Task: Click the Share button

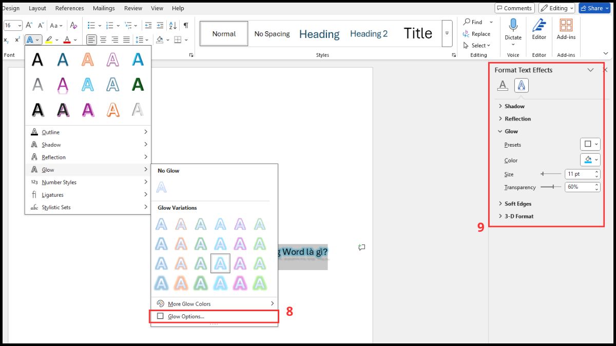Action: point(594,8)
